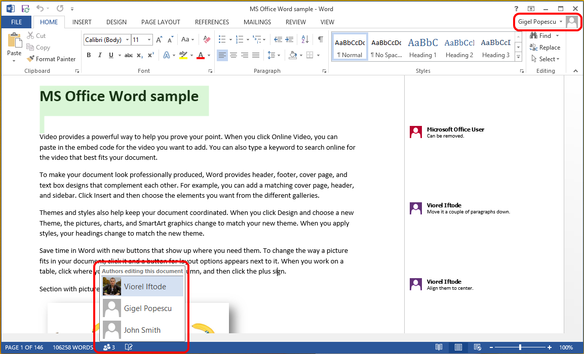Switch to Web Layout view
This screenshot has height=354, width=584.
[478, 347]
